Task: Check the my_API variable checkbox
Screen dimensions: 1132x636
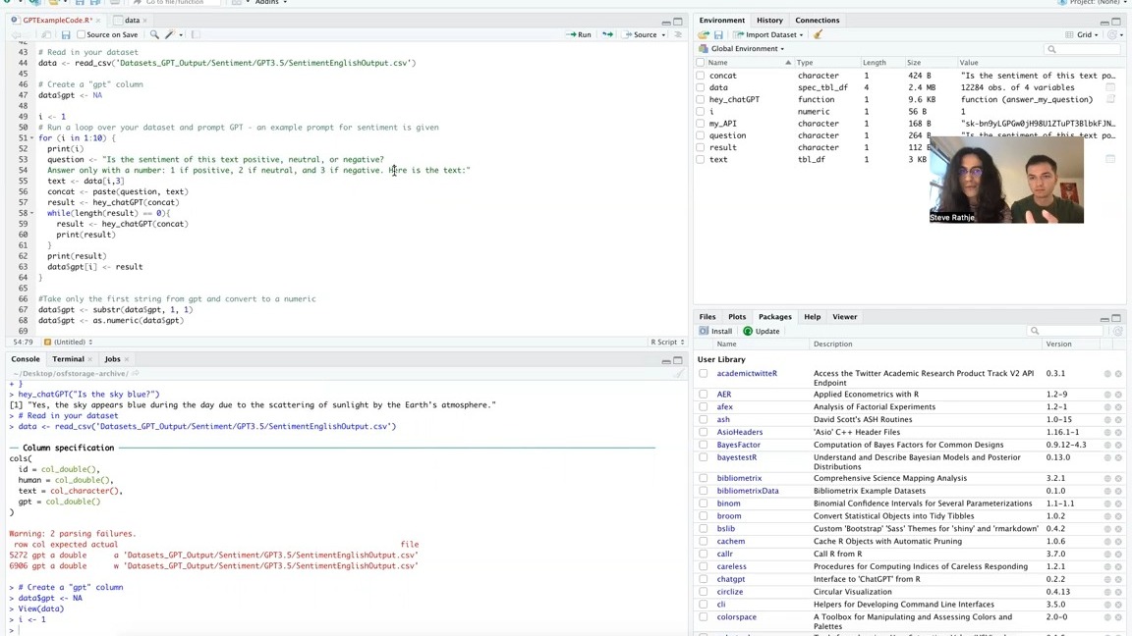Action: click(701, 124)
